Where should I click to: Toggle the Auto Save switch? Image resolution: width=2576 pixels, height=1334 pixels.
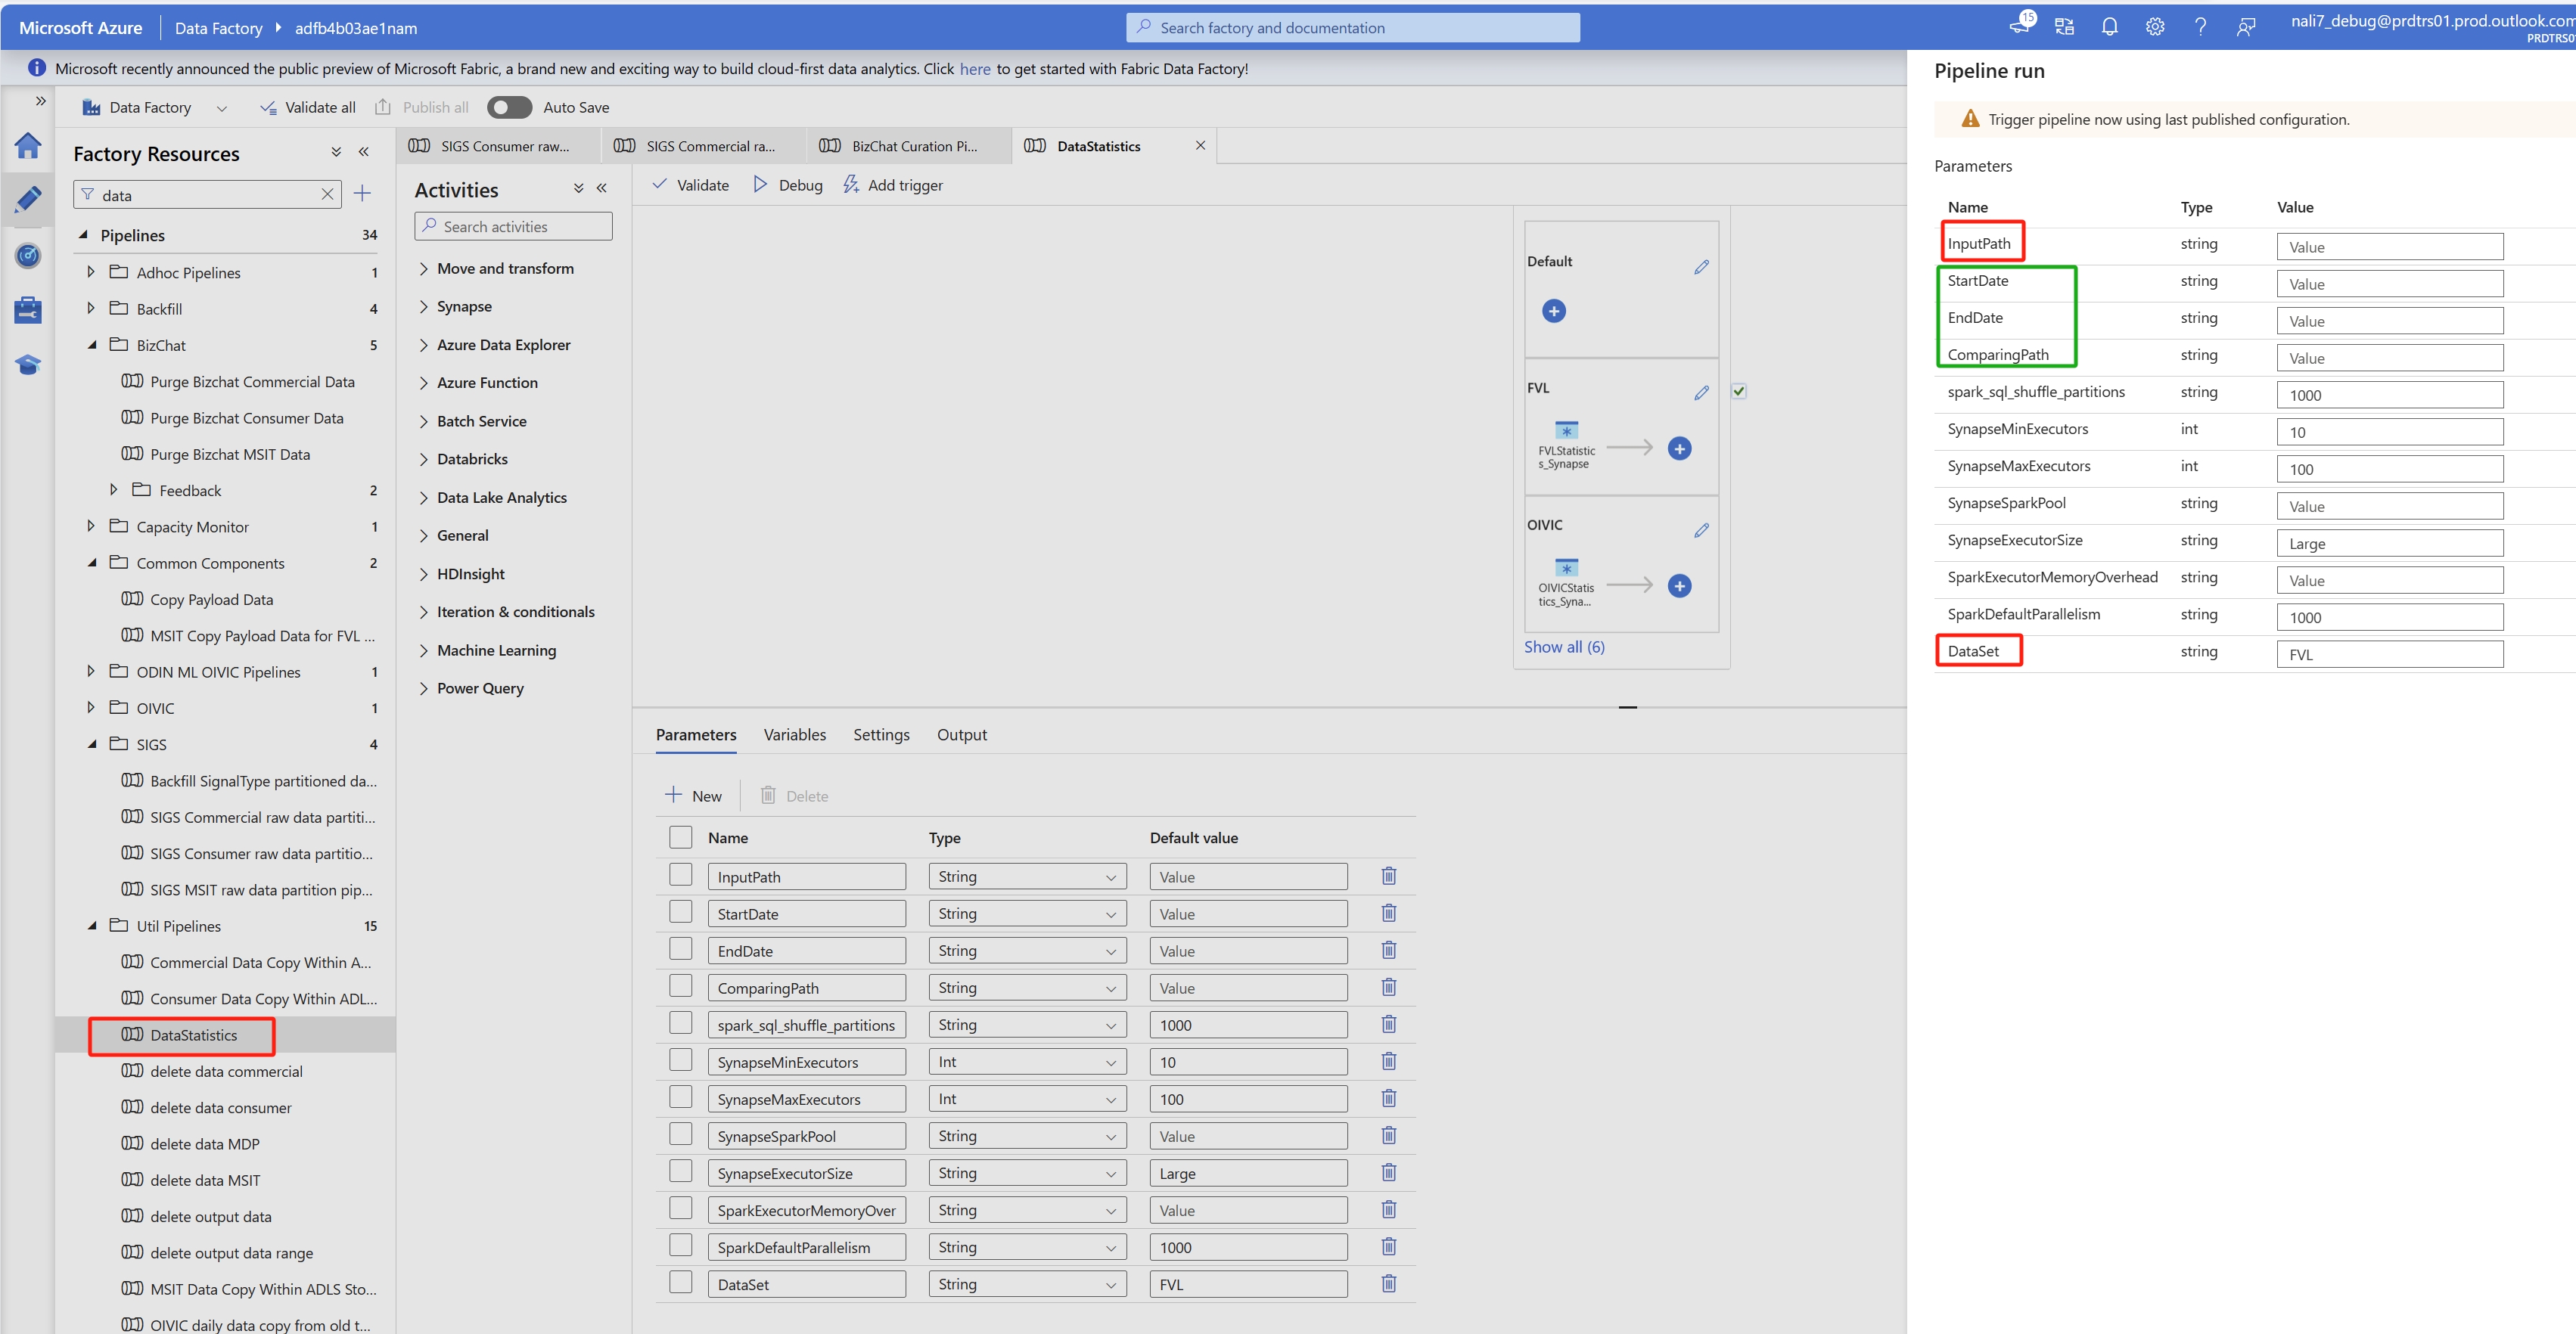[x=509, y=107]
